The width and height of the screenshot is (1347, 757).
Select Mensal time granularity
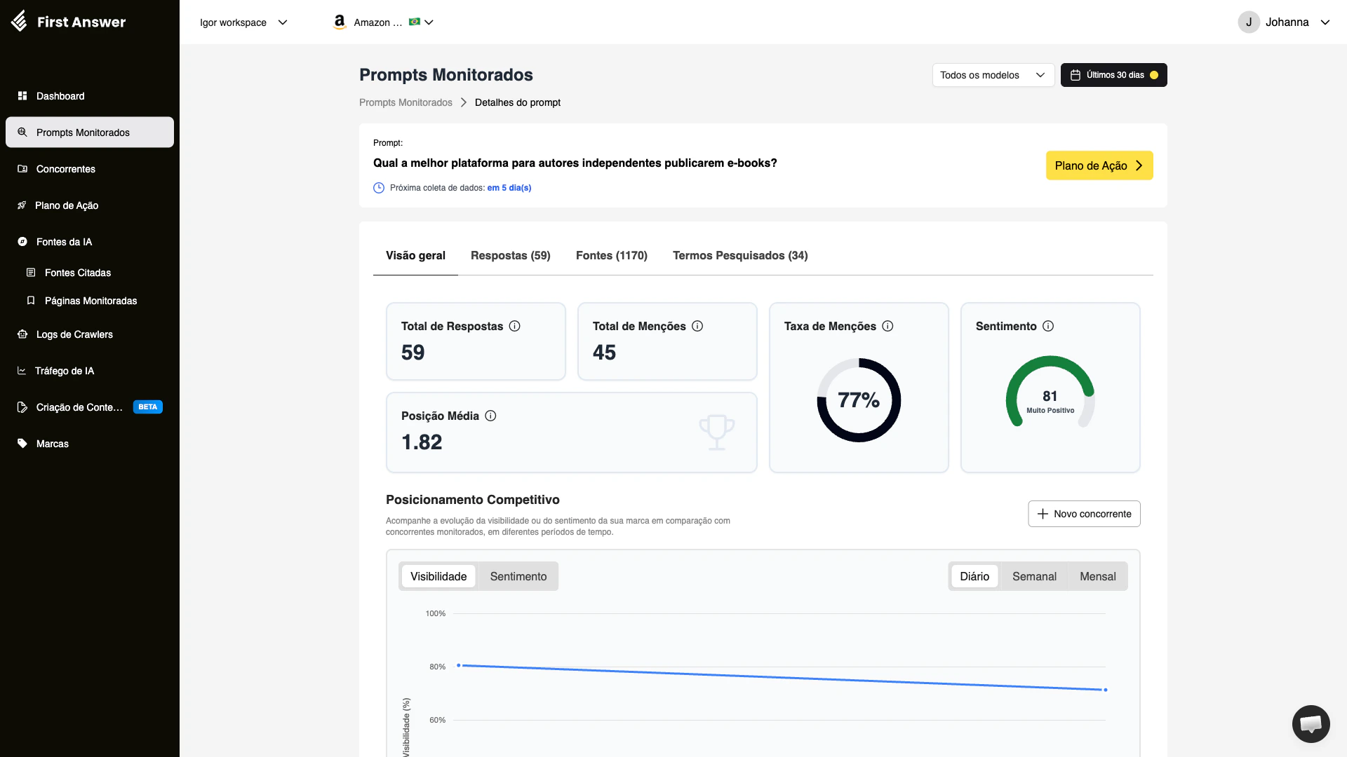(1097, 576)
